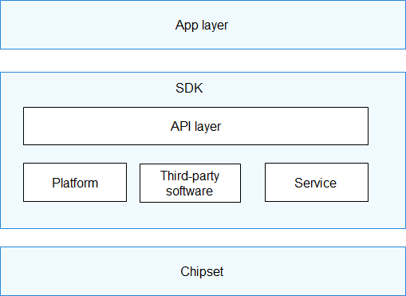Click the word 'software' in middle box
Viewport: 406px width, 296px height.
[x=189, y=191]
